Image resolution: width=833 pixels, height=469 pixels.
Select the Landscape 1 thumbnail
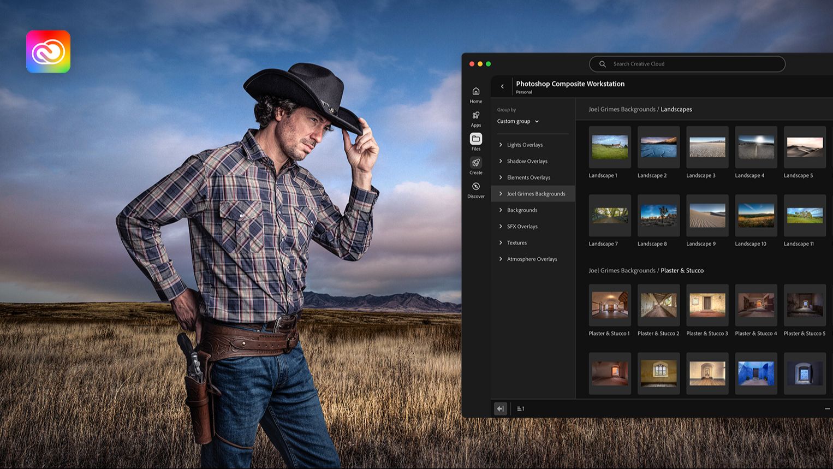click(610, 147)
